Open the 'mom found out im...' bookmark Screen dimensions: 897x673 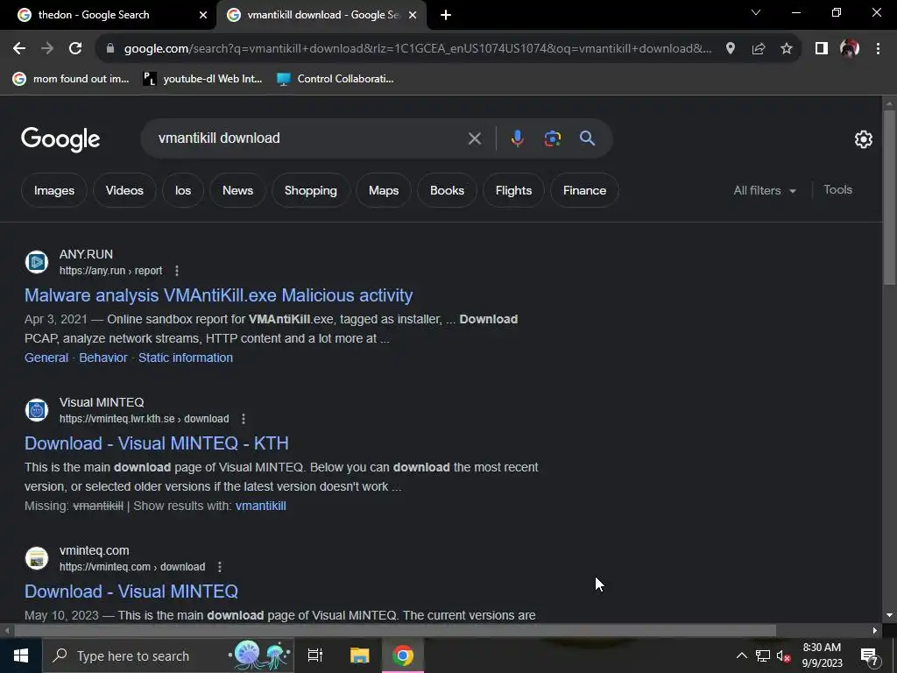click(71, 79)
